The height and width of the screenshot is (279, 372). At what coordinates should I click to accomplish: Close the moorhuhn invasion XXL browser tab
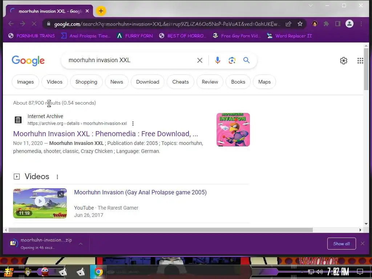[87, 11]
